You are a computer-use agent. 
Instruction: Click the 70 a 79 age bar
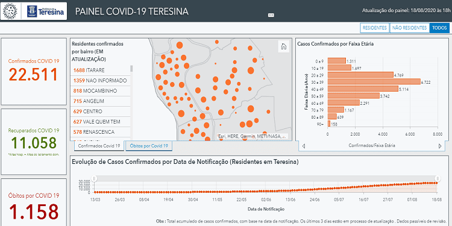click(x=336, y=110)
